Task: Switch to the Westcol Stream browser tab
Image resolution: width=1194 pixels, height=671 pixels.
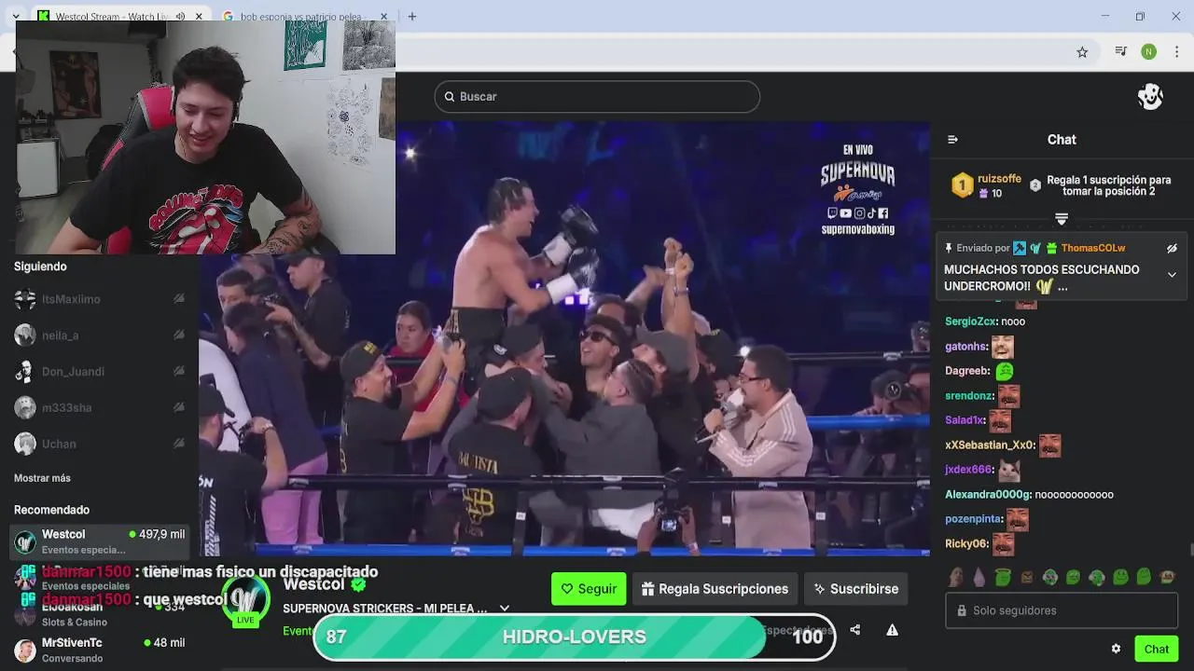Action: click(x=114, y=16)
